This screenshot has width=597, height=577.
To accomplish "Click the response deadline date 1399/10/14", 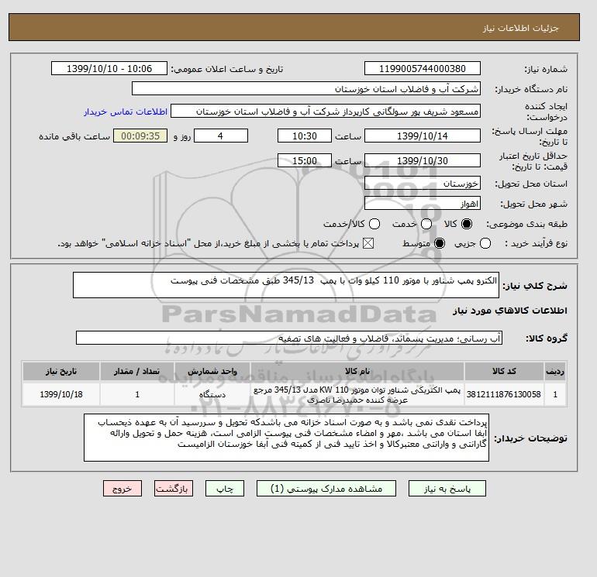I will click(x=423, y=136).
